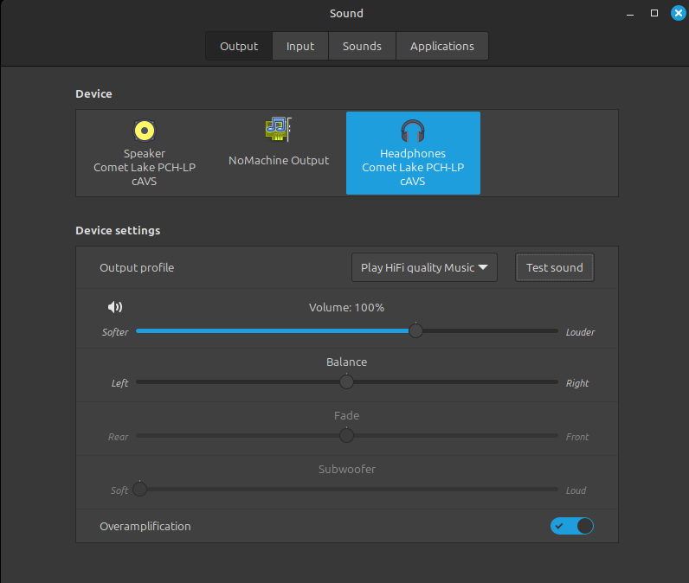The image size is (689, 583).
Task: Switch to the Input tab
Action: [300, 46]
